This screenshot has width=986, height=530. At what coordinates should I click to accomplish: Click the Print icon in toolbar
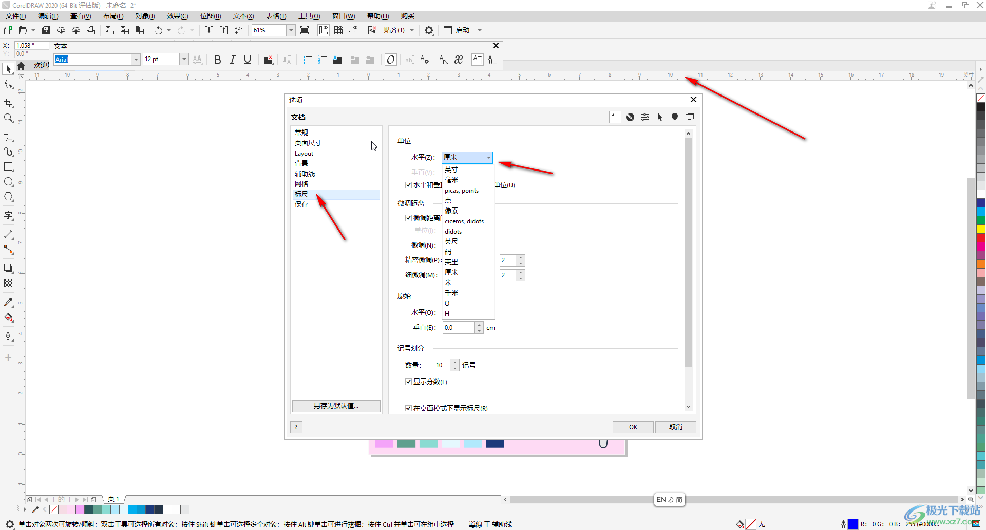[91, 30]
